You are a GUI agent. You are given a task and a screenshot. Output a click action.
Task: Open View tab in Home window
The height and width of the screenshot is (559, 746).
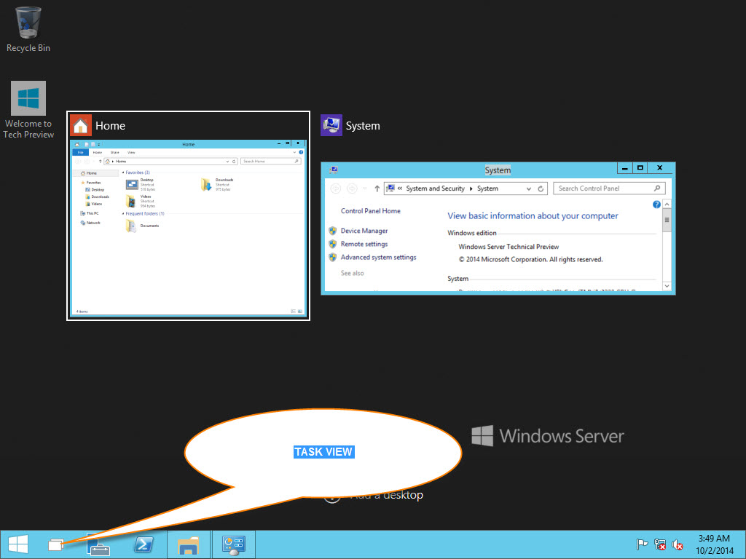pos(131,153)
